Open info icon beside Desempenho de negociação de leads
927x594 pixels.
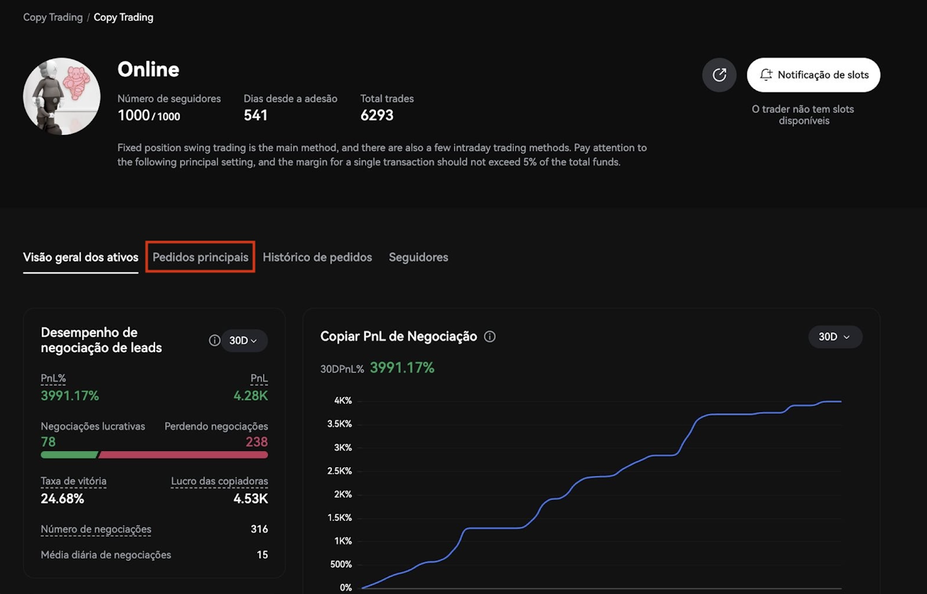point(214,340)
